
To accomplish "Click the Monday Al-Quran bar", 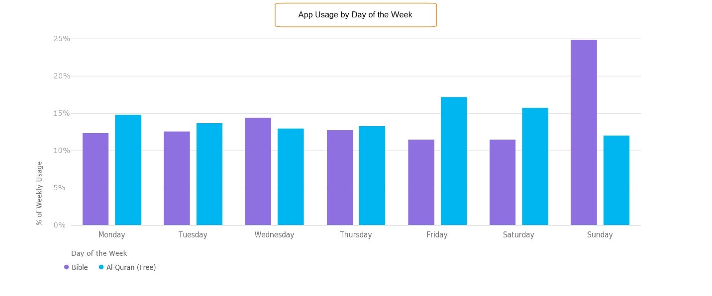I will pos(128,170).
